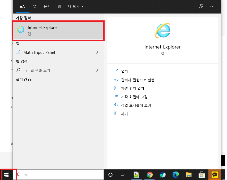The image size is (227, 180).
Task: Expand Math Input Panel chevron arrow
Action: (x=97, y=52)
